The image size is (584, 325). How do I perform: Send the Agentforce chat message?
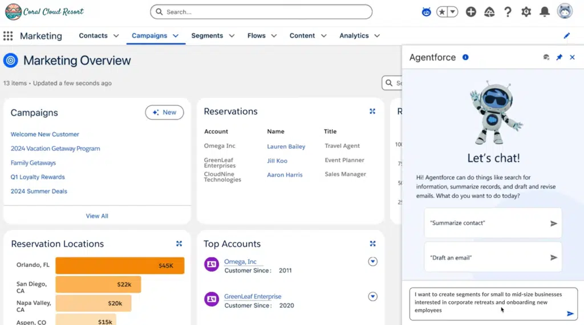click(570, 314)
